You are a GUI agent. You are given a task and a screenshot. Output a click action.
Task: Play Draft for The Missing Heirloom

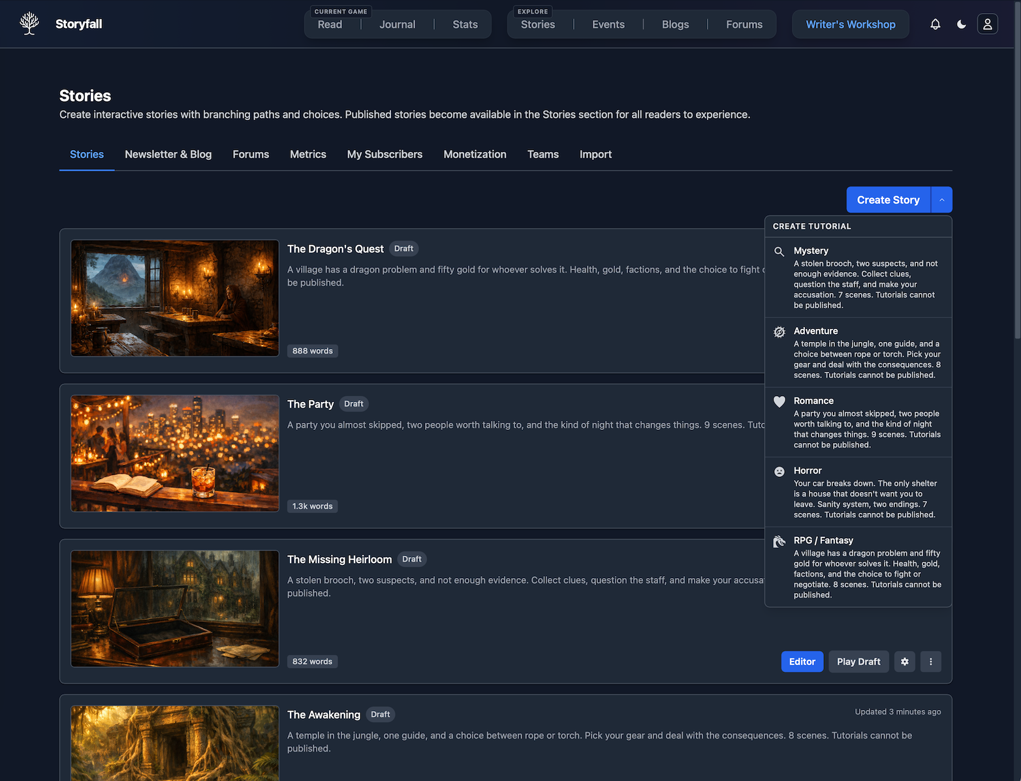click(858, 662)
